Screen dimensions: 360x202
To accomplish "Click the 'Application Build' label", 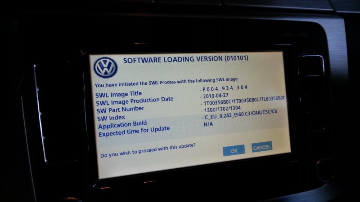I will point(122,125).
